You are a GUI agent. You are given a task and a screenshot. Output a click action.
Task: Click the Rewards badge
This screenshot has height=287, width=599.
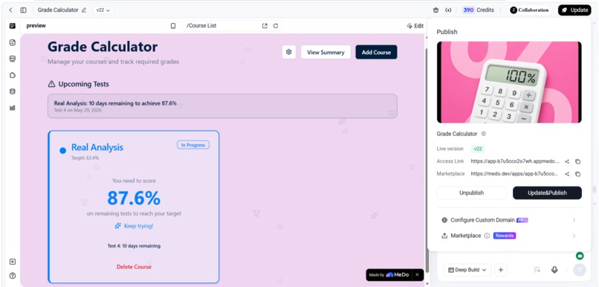505,236
